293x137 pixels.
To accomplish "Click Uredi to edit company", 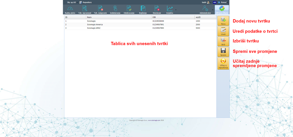I will (x=223, y=31).
